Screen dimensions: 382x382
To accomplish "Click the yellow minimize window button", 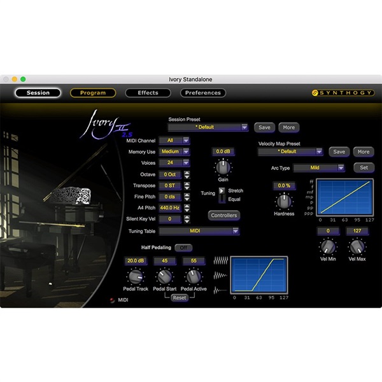I will pyautogui.click(x=15, y=79).
